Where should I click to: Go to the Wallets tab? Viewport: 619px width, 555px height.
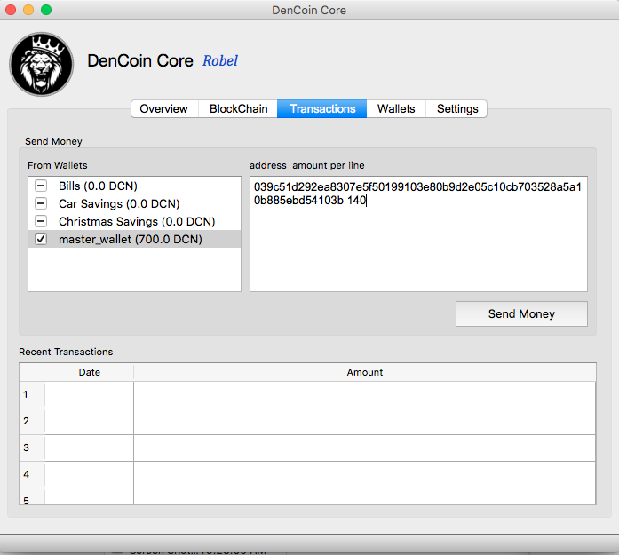point(396,109)
